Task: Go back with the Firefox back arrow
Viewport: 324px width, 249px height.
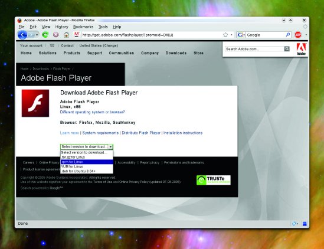Action: click(x=22, y=35)
